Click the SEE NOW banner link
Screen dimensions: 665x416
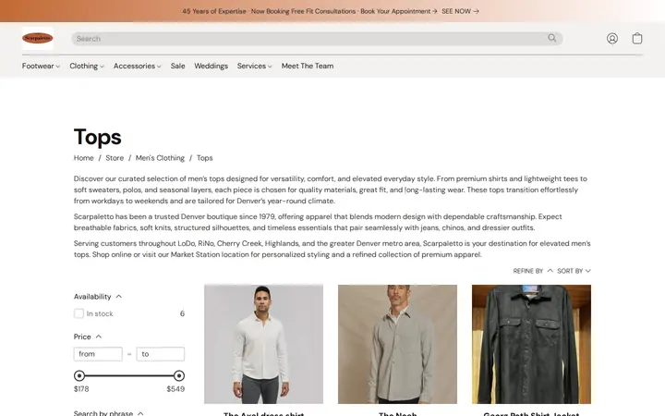point(460,11)
